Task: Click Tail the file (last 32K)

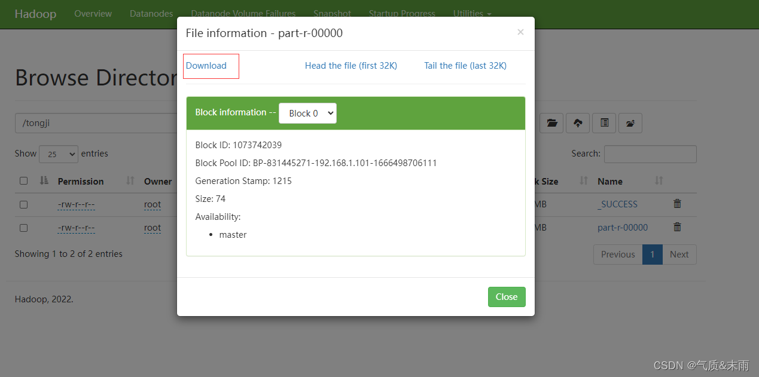Action: [x=465, y=66]
